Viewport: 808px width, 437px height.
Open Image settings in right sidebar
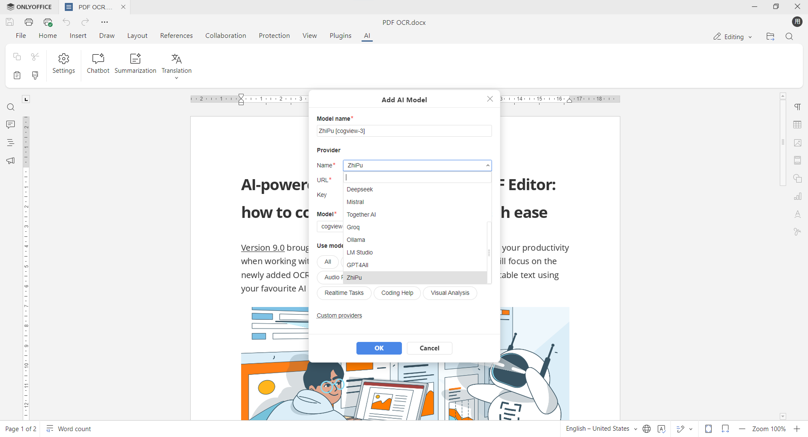[x=797, y=143]
